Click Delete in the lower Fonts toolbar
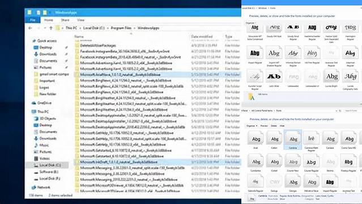 click(x=274, y=126)
